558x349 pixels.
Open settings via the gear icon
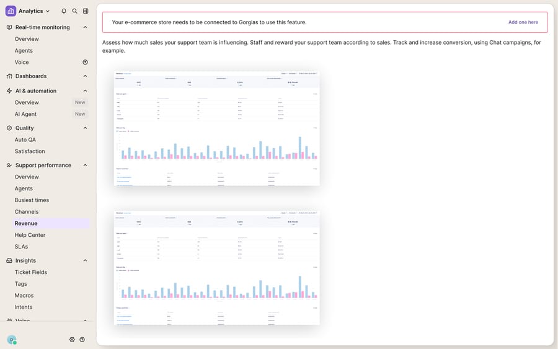(73, 340)
